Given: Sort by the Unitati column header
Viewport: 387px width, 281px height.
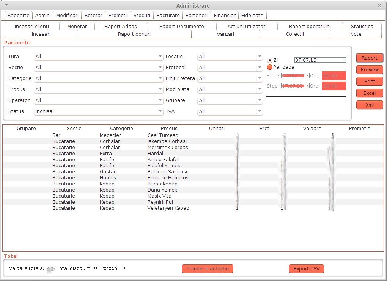Looking at the screenshot, I should [217, 129].
